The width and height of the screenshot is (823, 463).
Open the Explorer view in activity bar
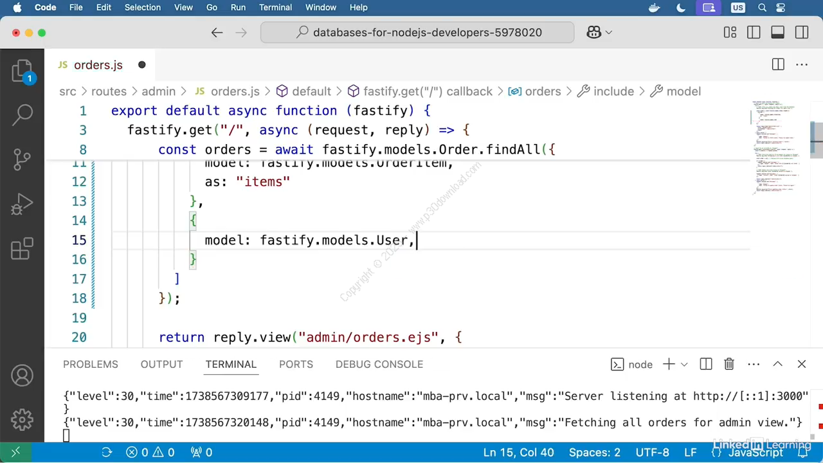(22, 71)
